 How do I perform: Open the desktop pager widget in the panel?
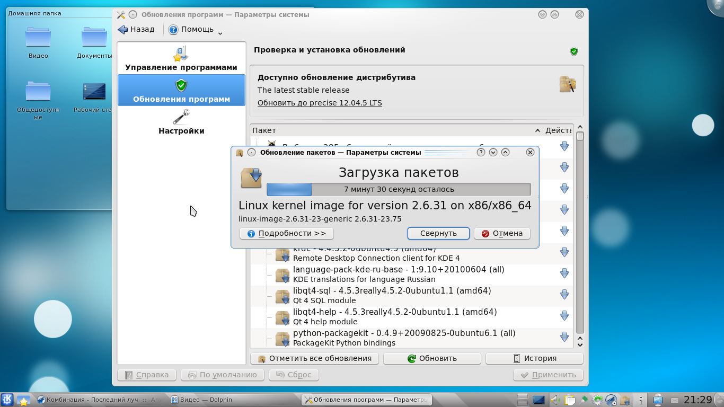(x=523, y=400)
